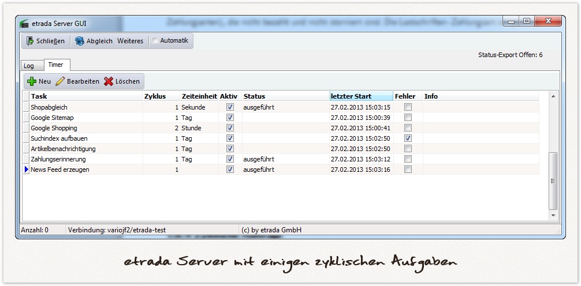
Task: Toggle Aktiv checkbox for Google Shopping
Action: click(230, 128)
